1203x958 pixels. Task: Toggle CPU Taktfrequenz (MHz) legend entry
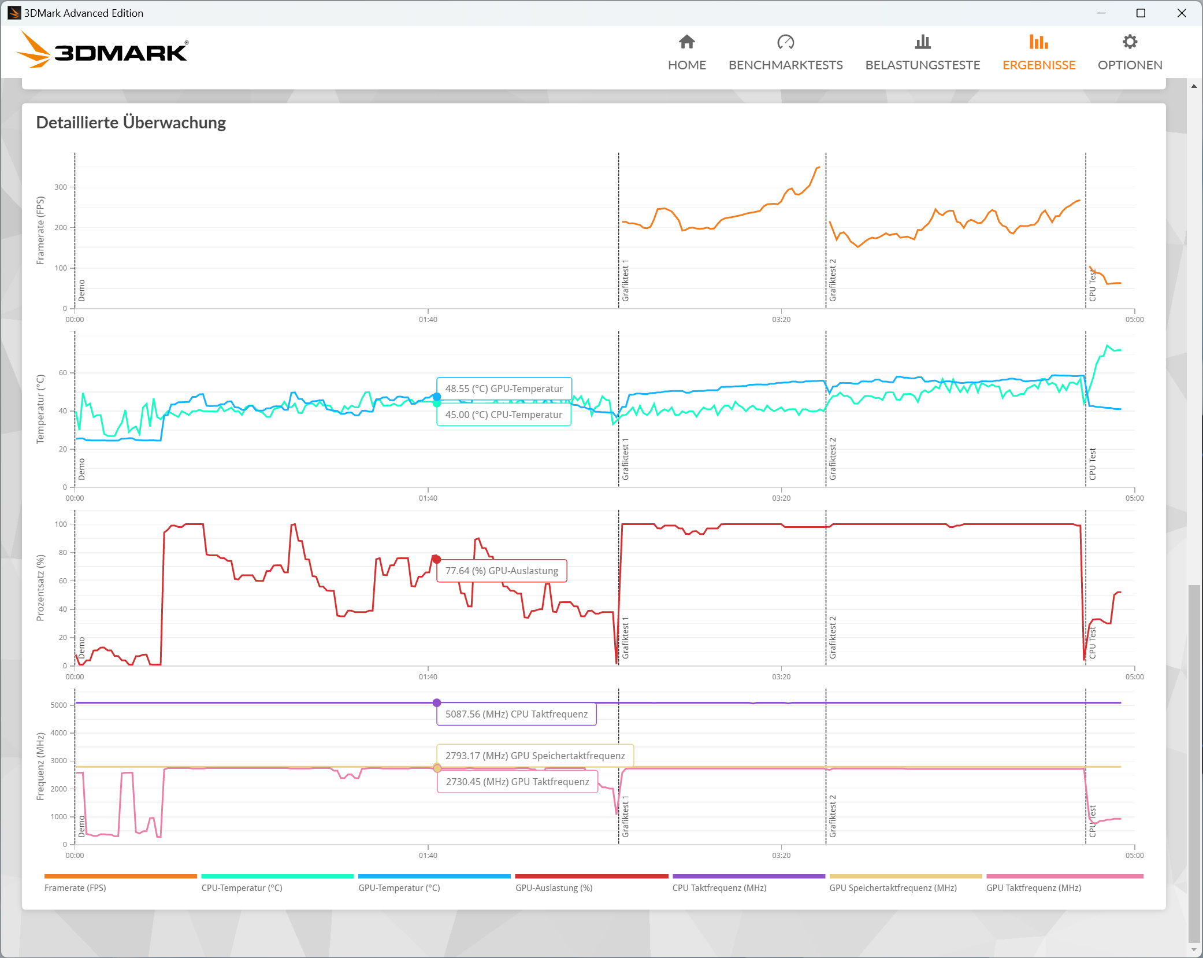[719, 887]
